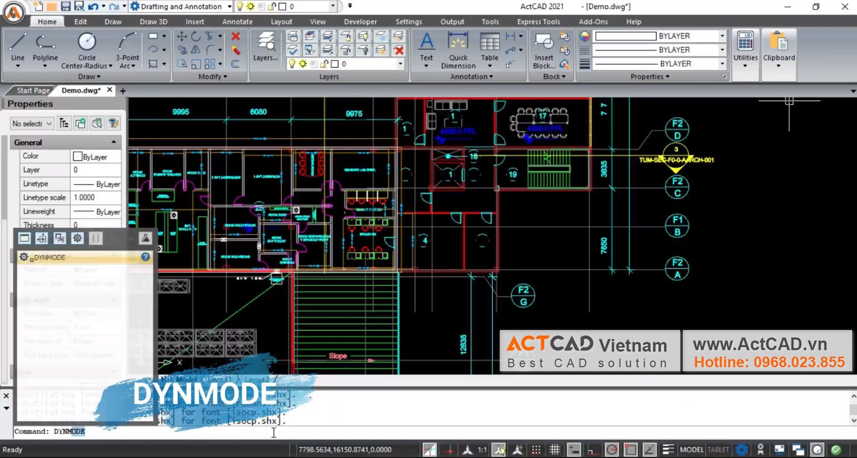Open the No selection dropdown
The width and height of the screenshot is (857, 458).
32,124
